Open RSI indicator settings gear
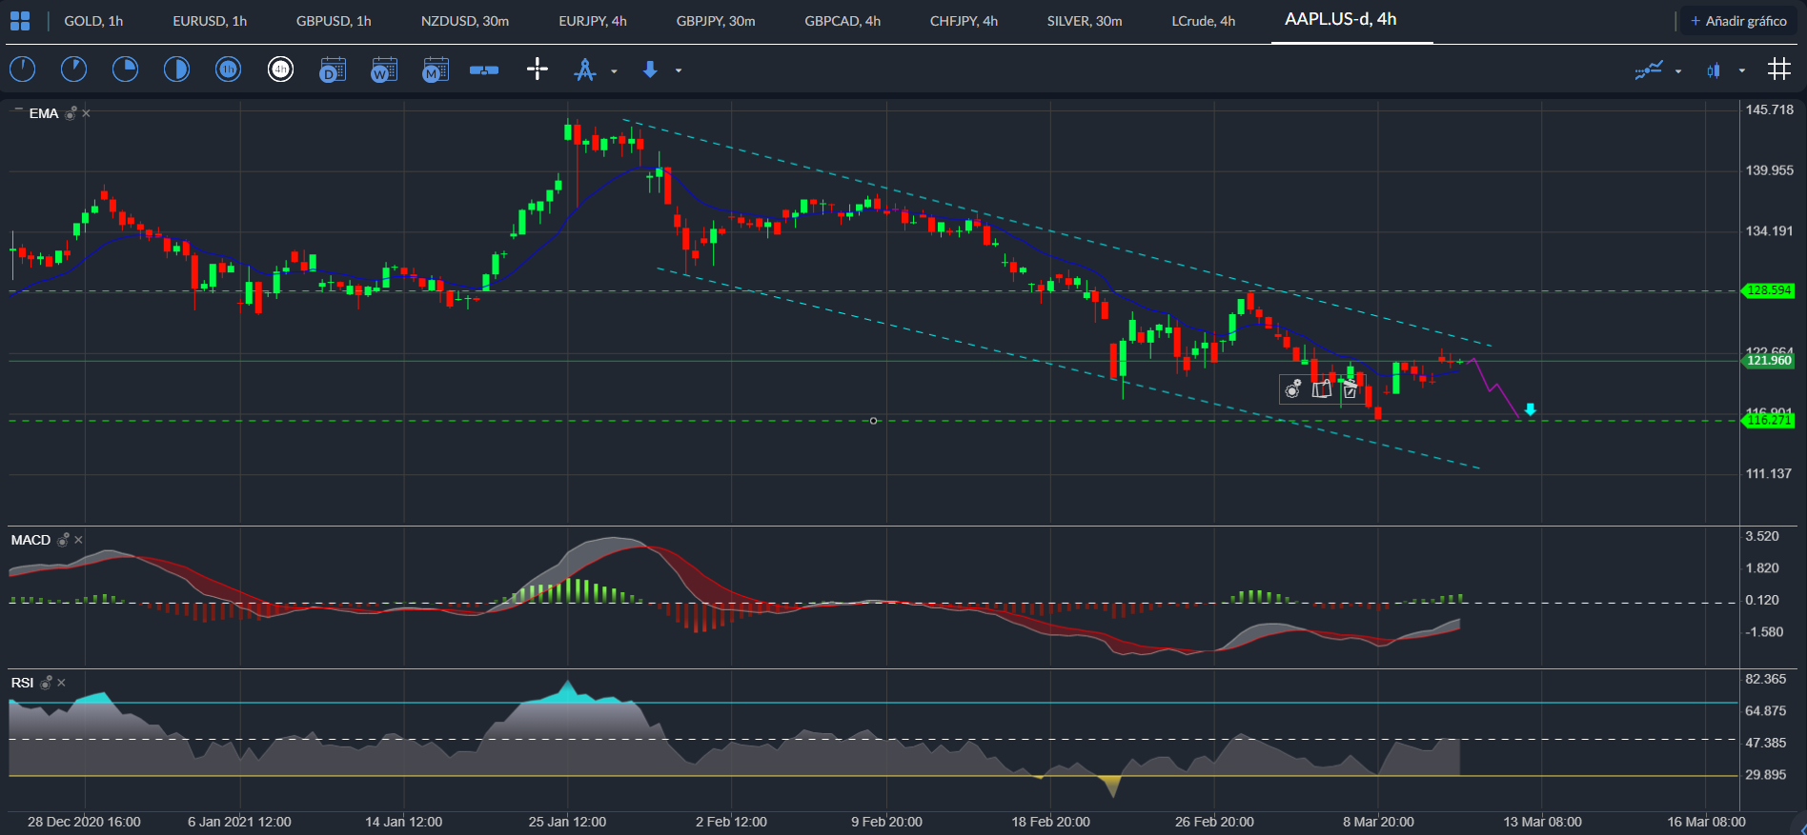Viewport: 1807px width, 835px height. tap(46, 683)
